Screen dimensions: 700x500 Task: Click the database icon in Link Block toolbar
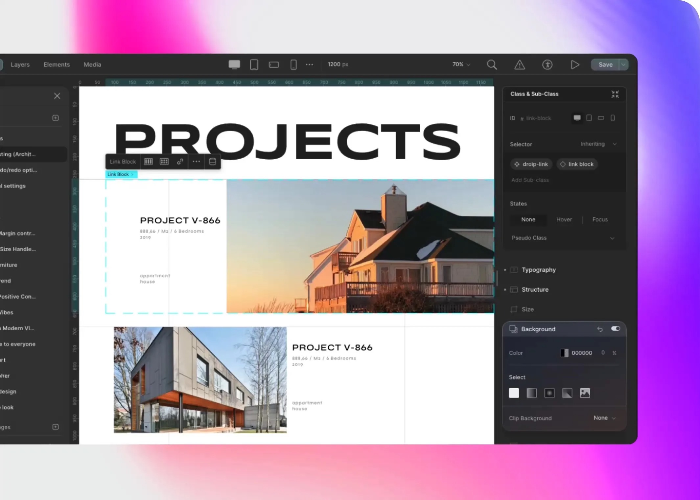click(213, 162)
